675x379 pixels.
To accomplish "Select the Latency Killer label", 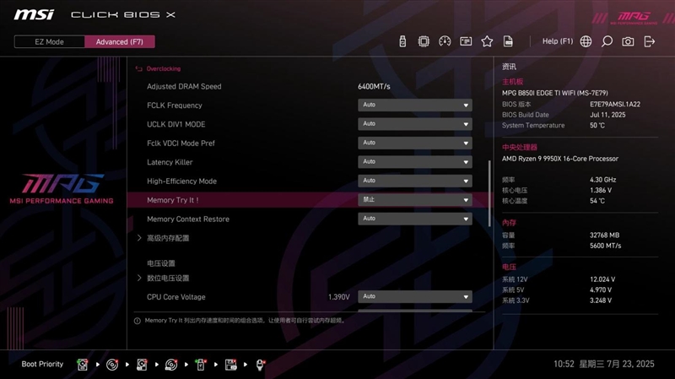I will tap(170, 162).
